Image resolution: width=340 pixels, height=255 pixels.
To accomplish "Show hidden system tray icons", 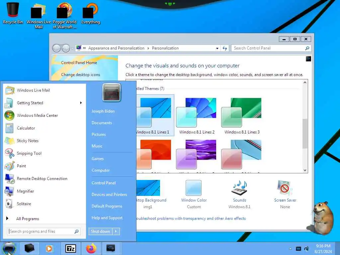I will pyautogui.click(x=290, y=249).
